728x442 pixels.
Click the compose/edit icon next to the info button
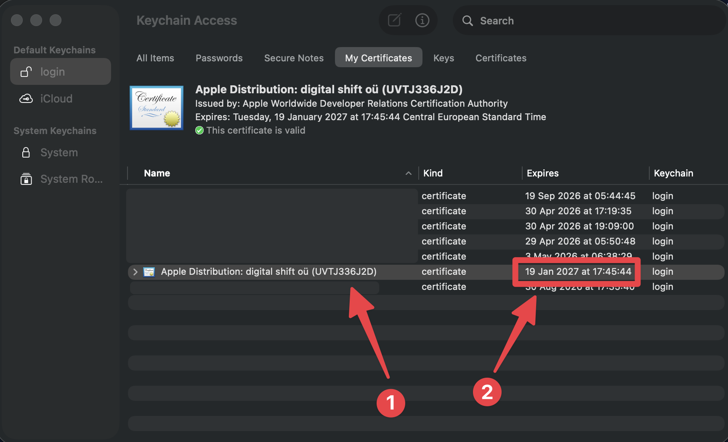coord(394,20)
